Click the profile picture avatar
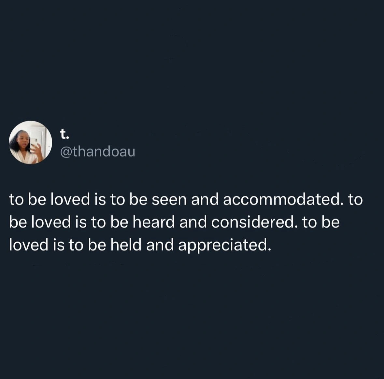Viewport: 384px width, 379px height. click(x=30, y=142)
